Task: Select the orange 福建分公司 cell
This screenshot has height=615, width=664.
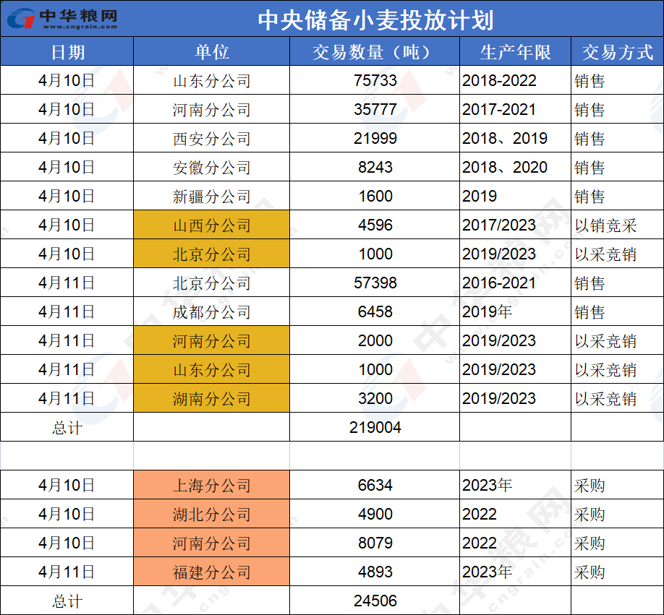Action: click(211, 572)
